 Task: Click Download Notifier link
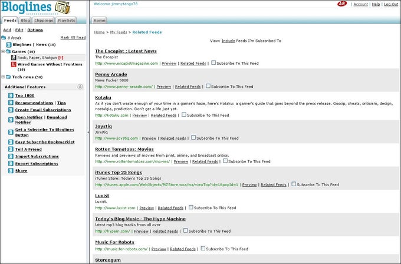coord(57,117)
